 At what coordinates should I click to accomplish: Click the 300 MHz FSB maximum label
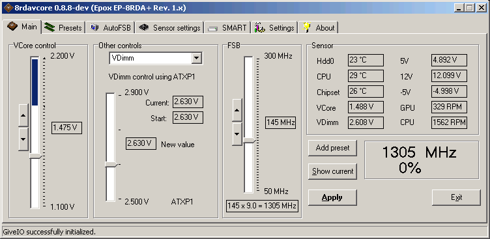(x=278, y=56)
